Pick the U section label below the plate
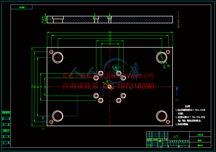The width and height of the screenshot is (216, 152). 43,129
